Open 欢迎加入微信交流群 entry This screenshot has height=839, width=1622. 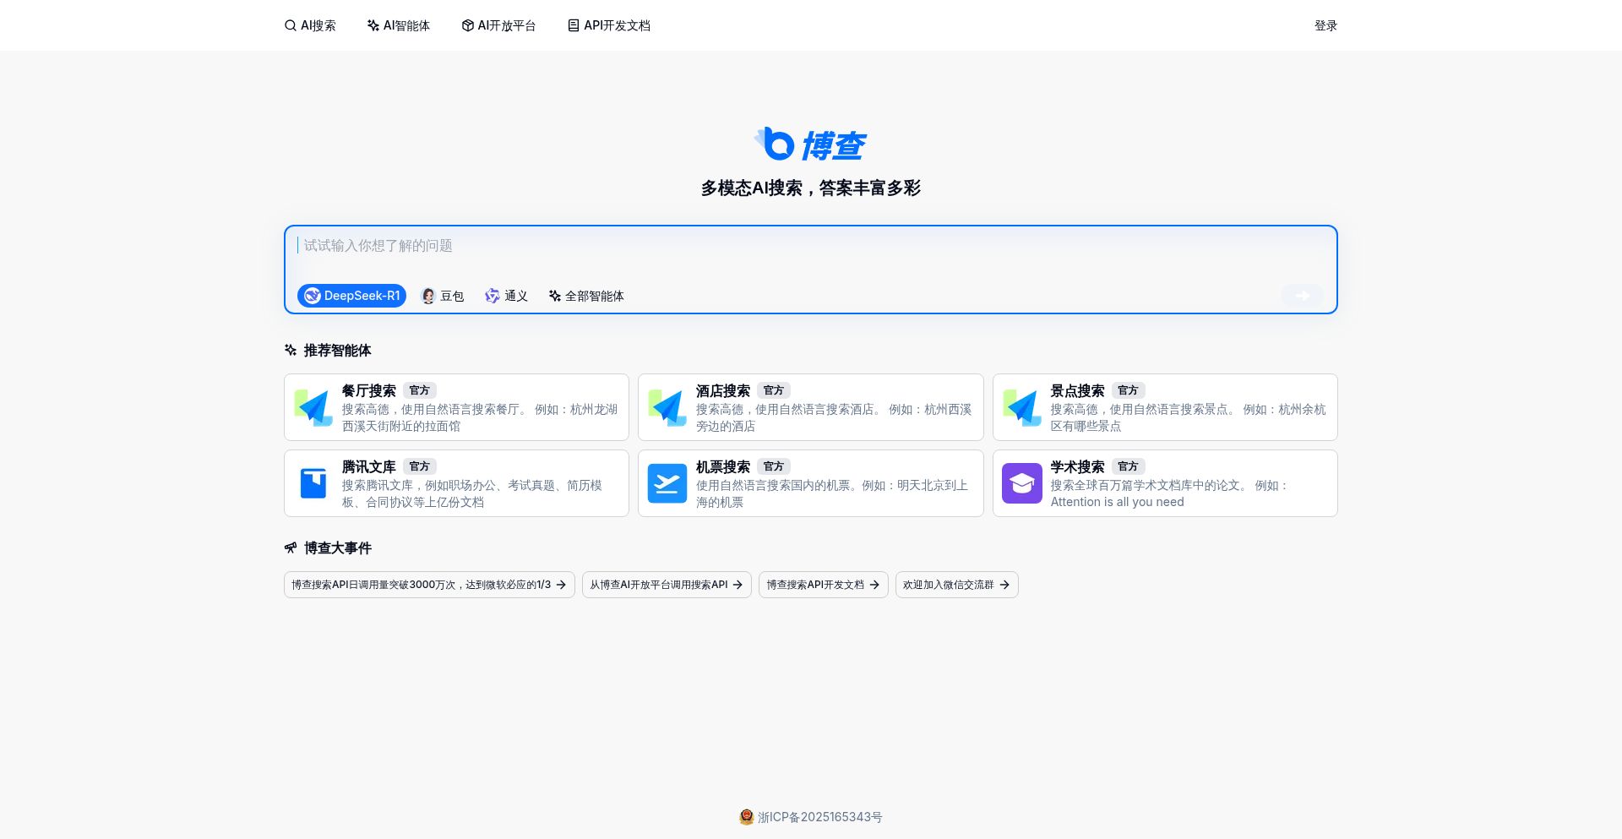point(955,584)
